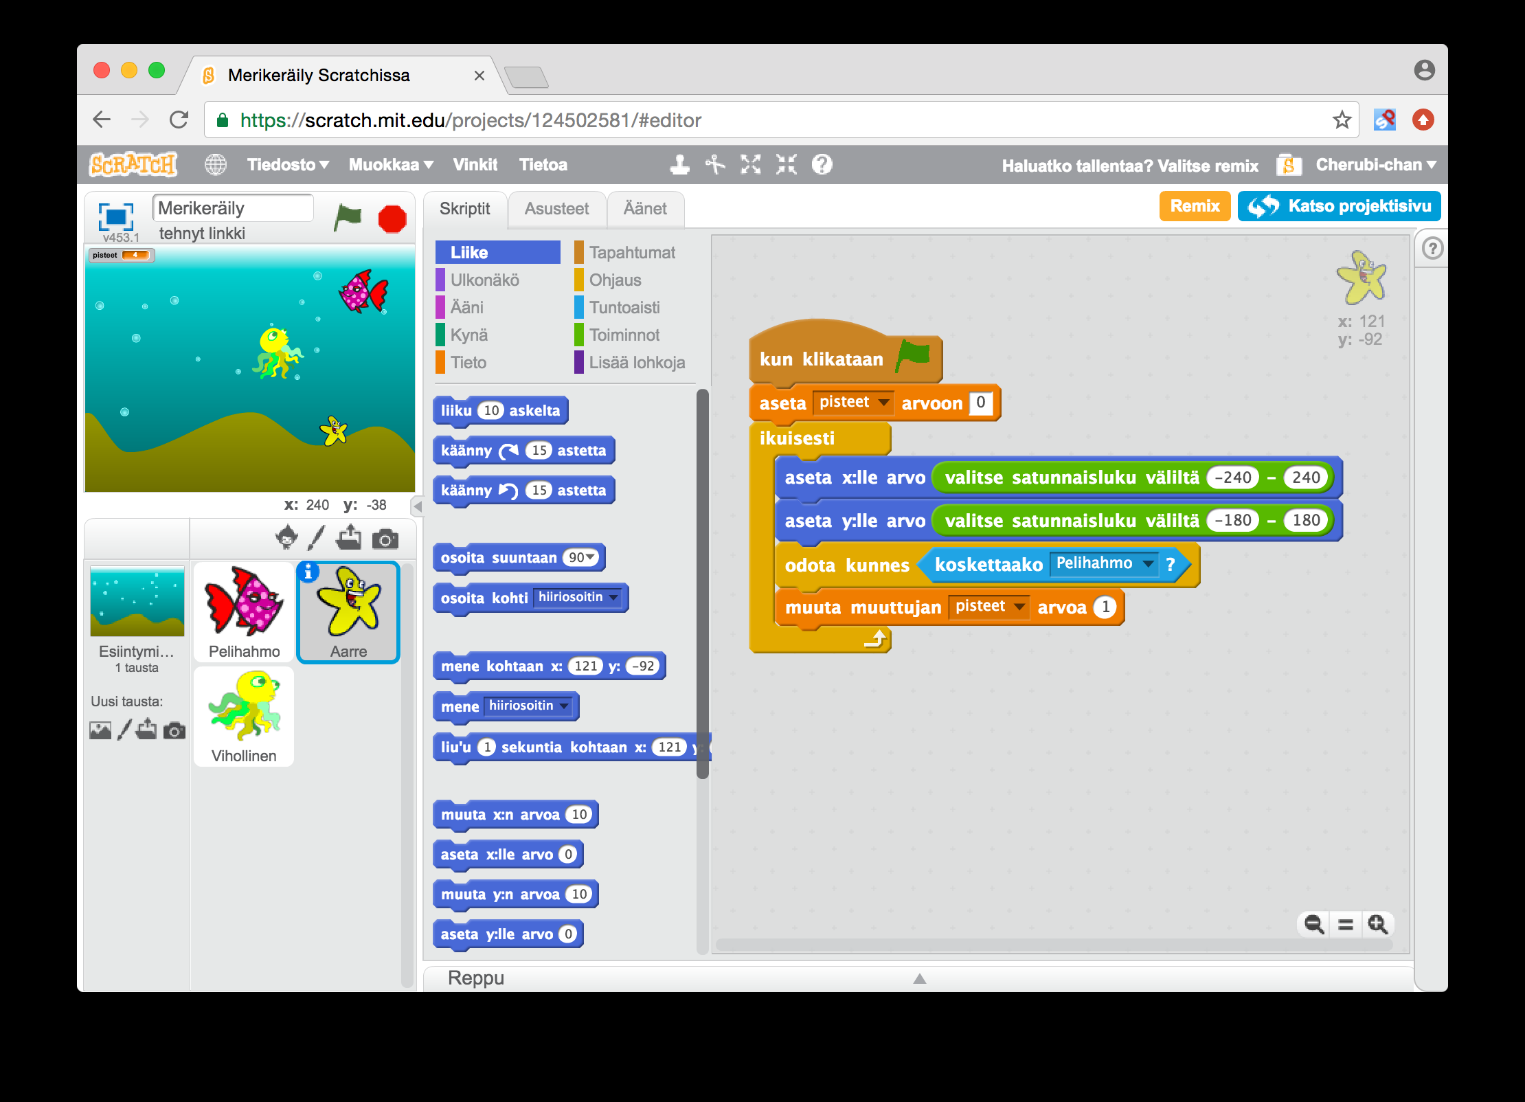Upload backdrop from file icon
1525x1102 pixels.
(x=146, y=729)
